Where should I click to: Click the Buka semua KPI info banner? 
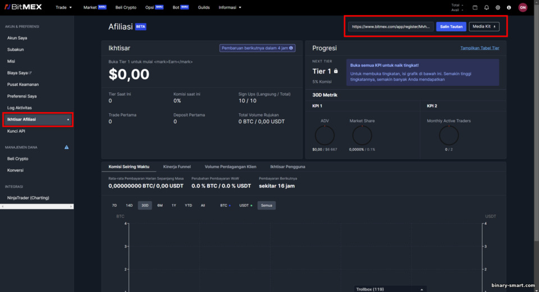422,72
